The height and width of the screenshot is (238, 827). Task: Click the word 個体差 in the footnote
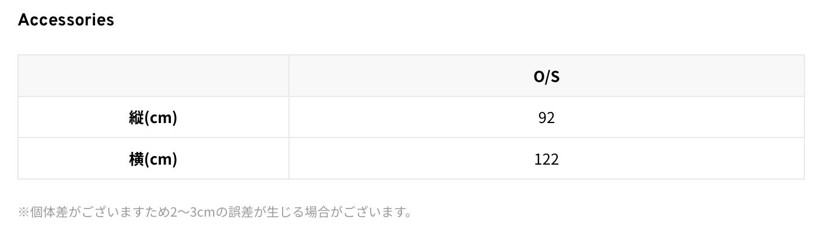(x=49, y=212)
